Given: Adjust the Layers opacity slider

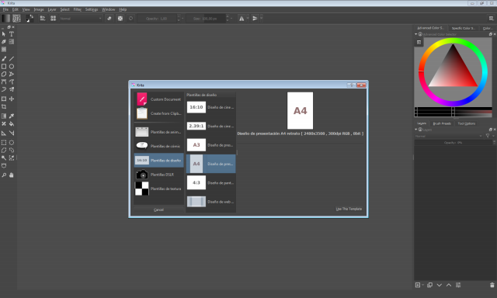Looking at the screenshot, I should pyautogui.click(x=454, y=143).
